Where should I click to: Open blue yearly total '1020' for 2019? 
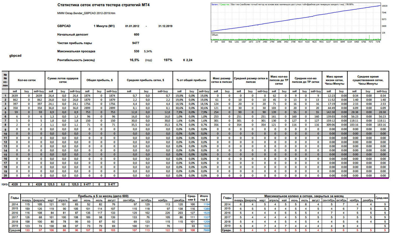pos(203,226)
